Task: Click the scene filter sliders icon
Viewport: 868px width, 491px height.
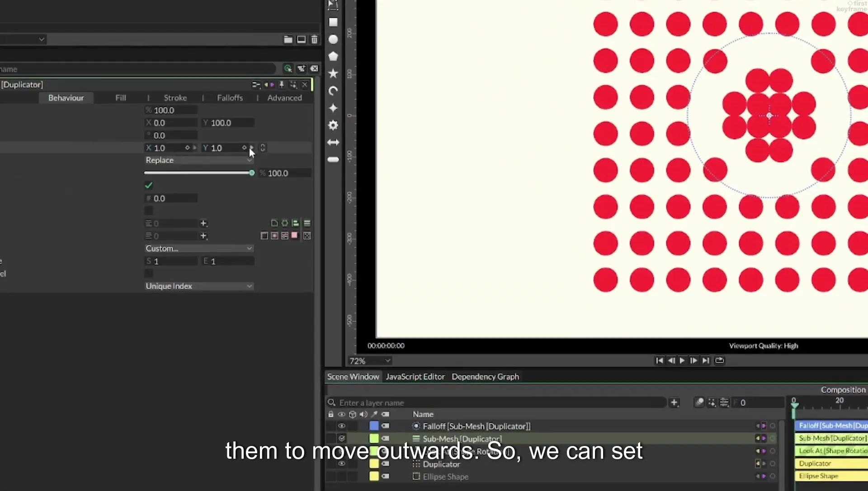Action: 724,402
